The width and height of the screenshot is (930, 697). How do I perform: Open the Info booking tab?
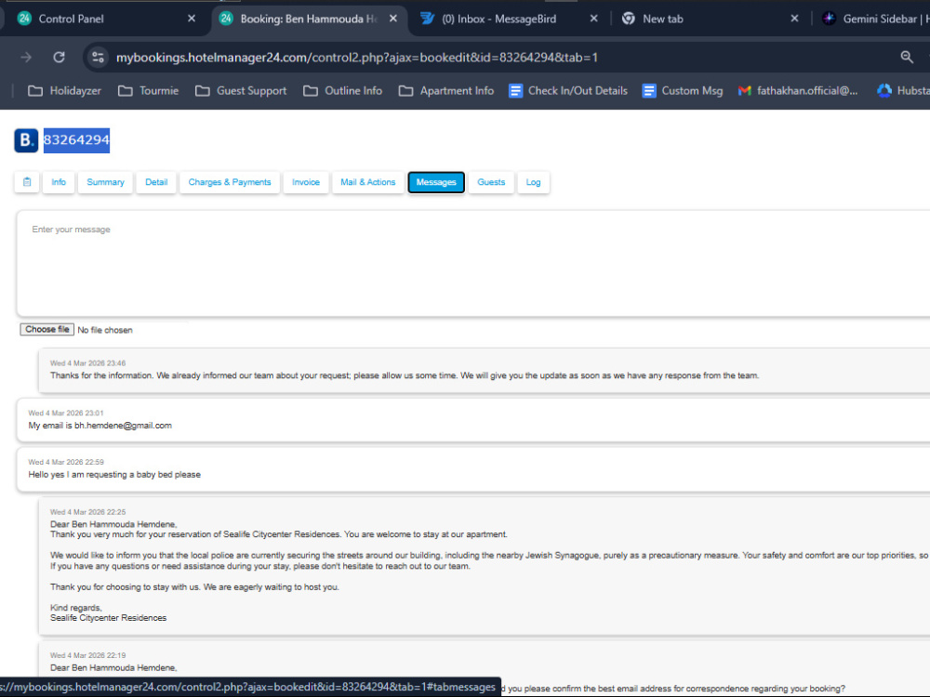coord(59,182)
